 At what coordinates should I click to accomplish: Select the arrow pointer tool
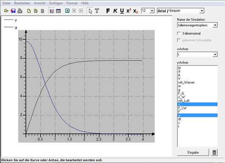pyautogui.click(x=90, y=11)
